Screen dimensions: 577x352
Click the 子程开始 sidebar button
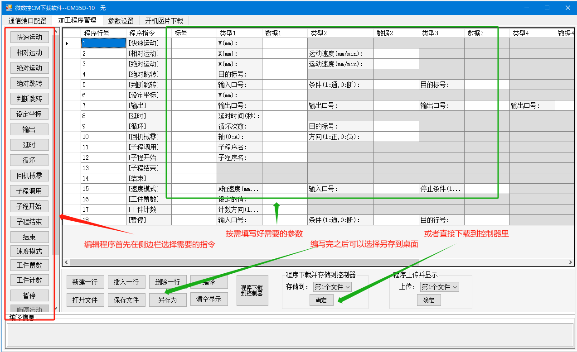[29, 206]
